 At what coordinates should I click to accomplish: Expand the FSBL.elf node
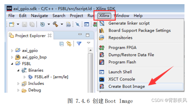pyautogui.click(x=24, y=77)
